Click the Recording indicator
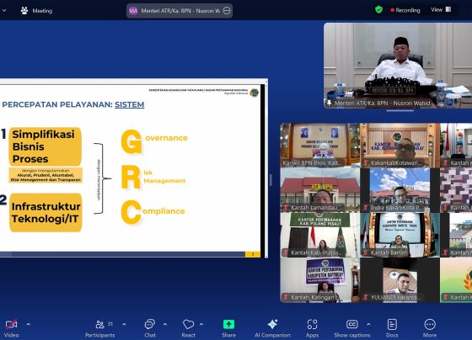 click(405, 10)
